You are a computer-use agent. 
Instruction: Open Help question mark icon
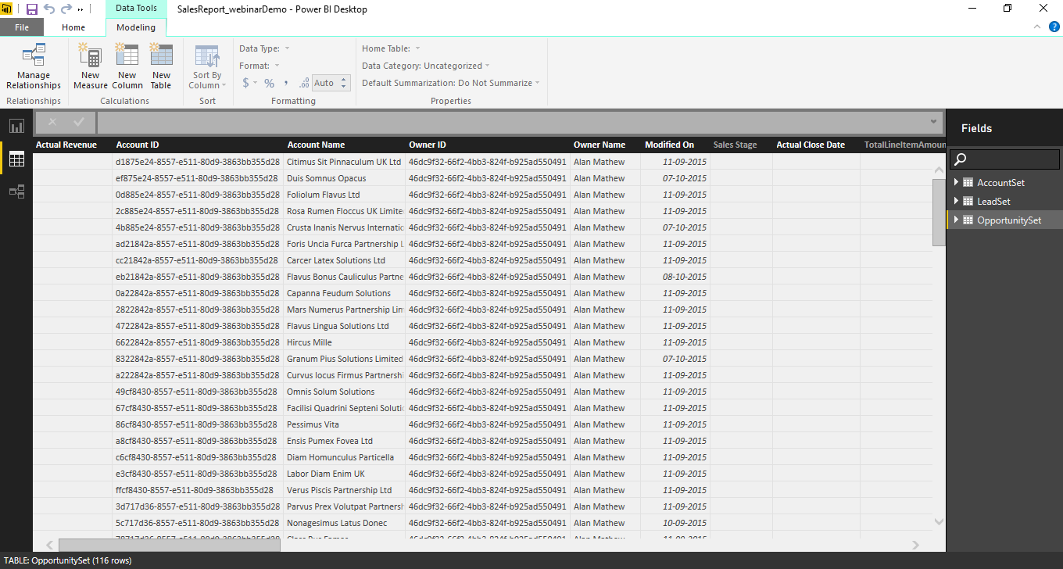(1054, 27)
